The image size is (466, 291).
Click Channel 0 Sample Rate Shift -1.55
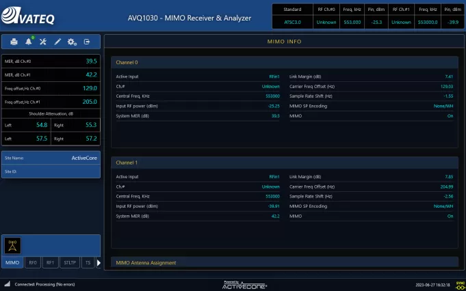448,96
